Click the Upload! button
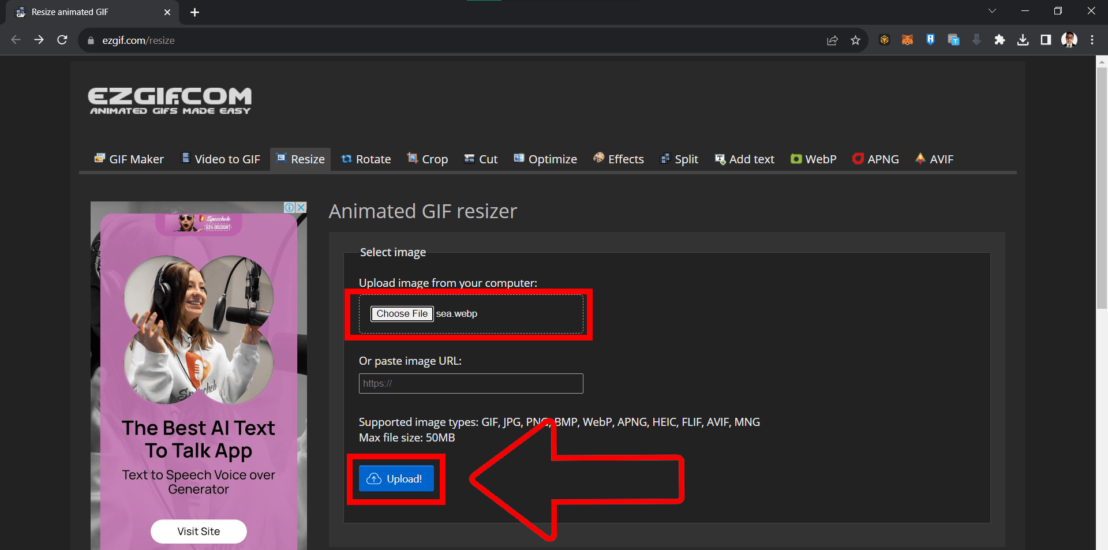Viewport: 1108px width, 550px height. pos(396,478)
